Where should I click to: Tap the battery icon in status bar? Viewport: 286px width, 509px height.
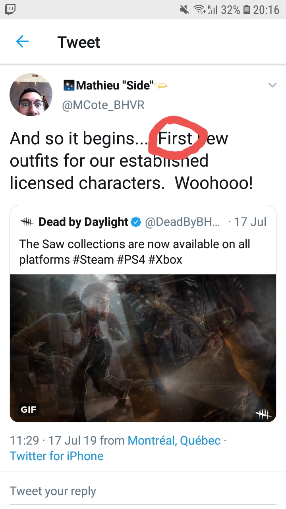pyautogui.click(x=246, y=10)
